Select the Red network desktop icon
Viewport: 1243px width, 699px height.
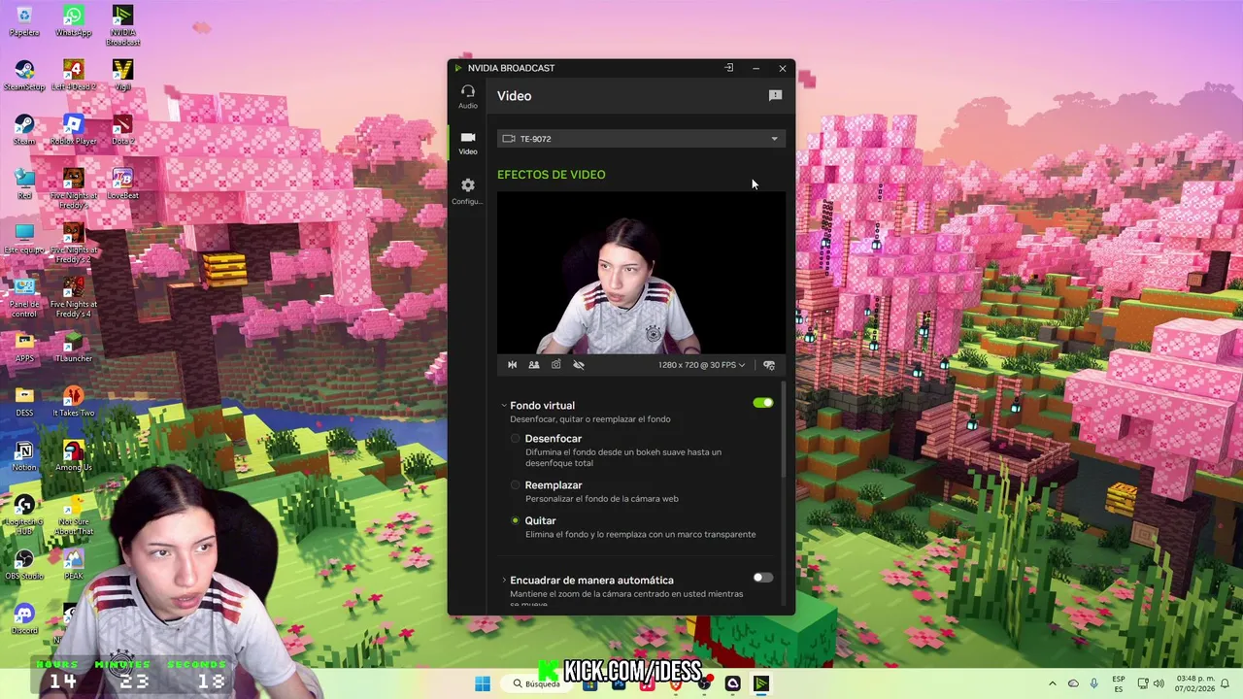[x=24, y=184]
